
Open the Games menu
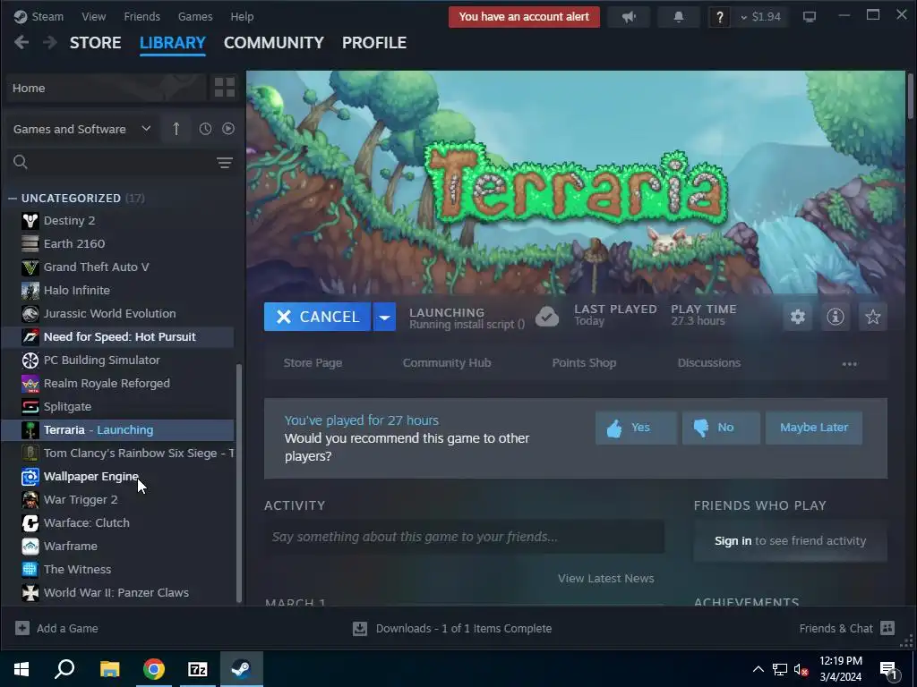(194, 17)
